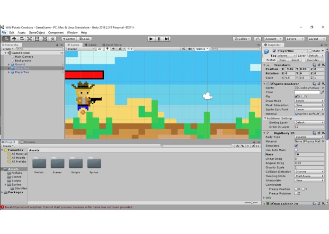
Task: Pick color with the eyedropper icon
Action: (323, 92)
